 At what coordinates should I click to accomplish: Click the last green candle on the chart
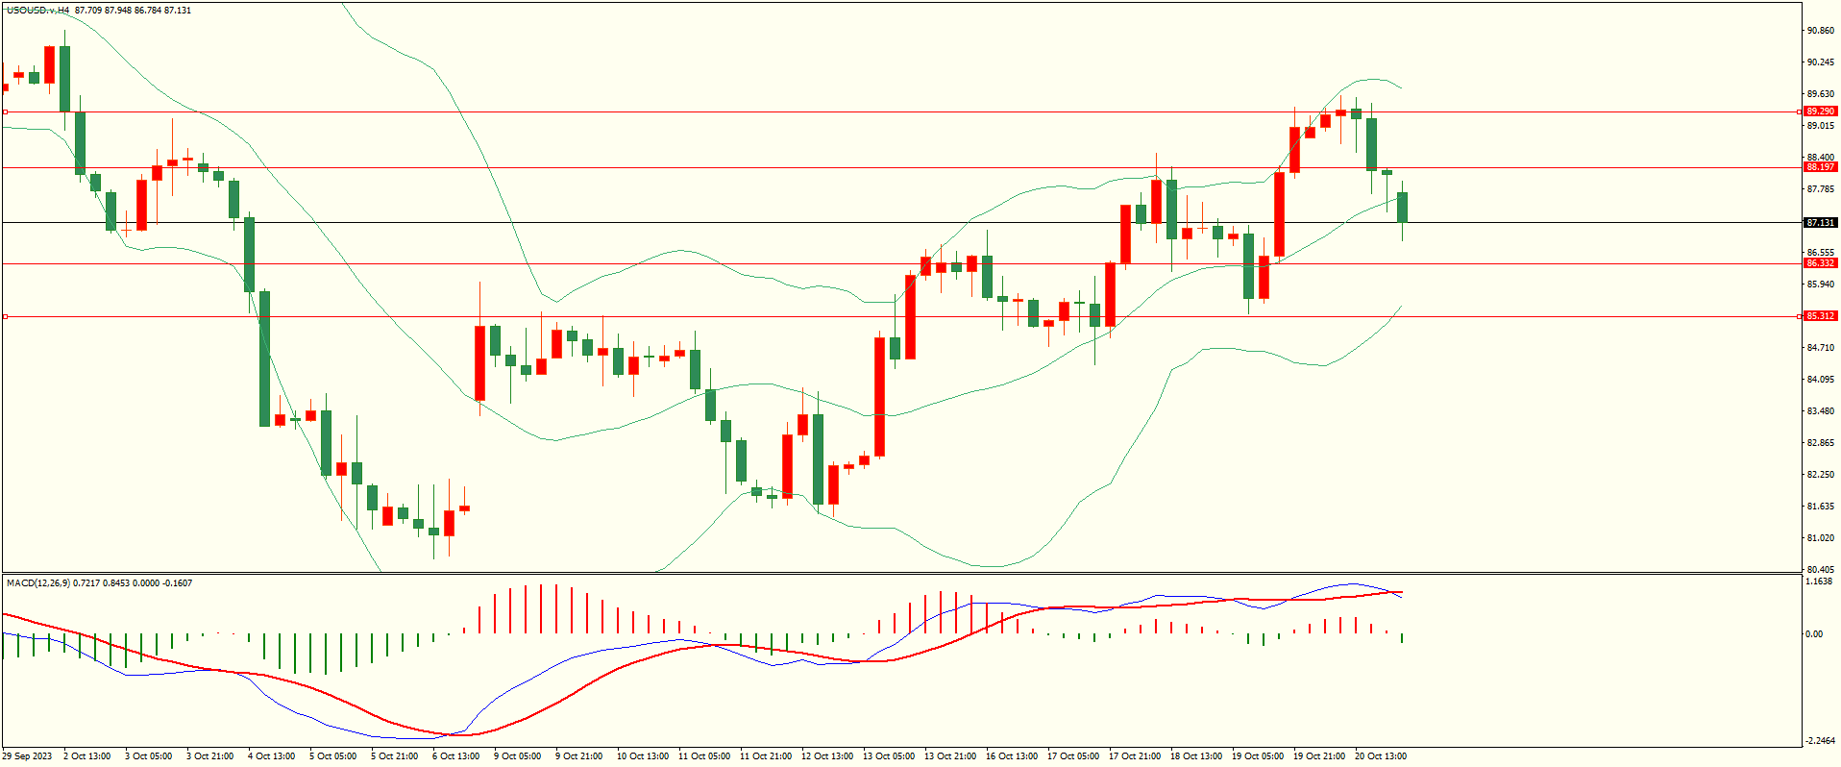[1403, 208]
